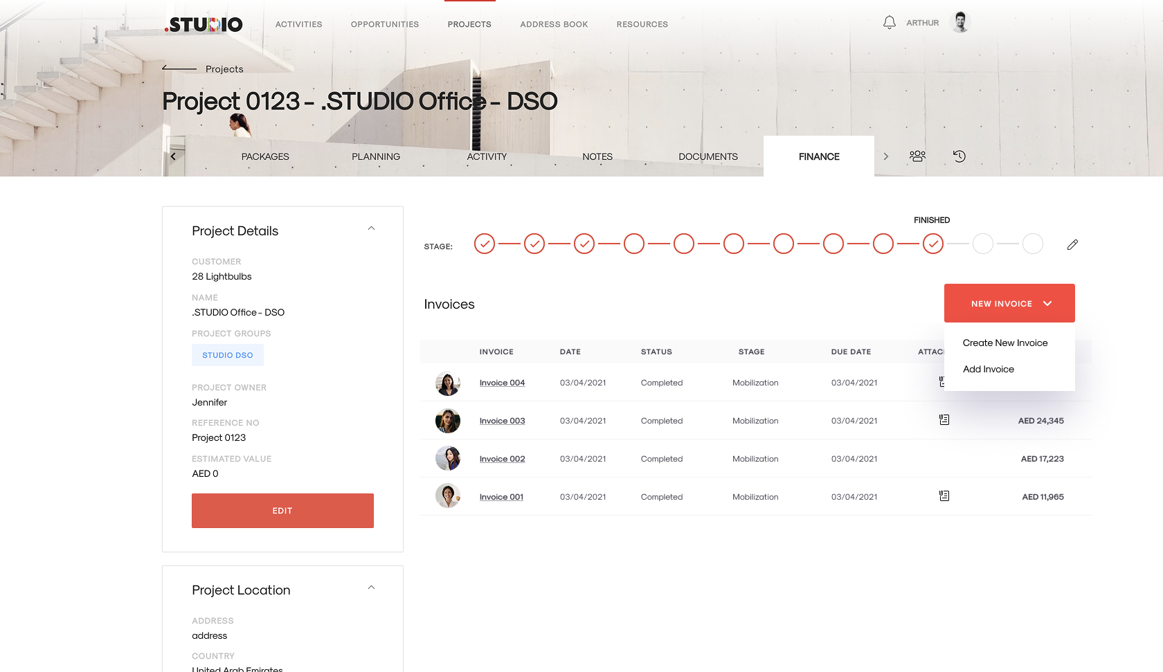Screen dimensions: 1163x672
Task: Edit stages using the pencil icon
Action: tap(1072, 244)
